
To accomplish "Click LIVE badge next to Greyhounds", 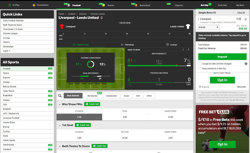I will [50, 145].
